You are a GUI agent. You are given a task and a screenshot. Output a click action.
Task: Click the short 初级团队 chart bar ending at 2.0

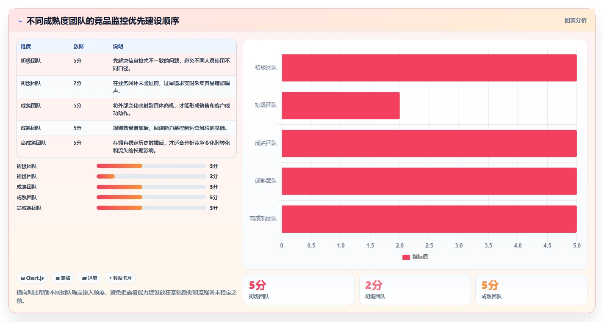[341, 105]
